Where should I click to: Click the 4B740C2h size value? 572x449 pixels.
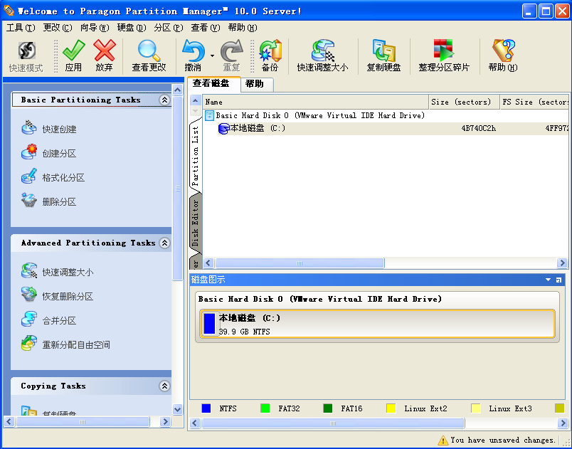(x=479, y=128)
